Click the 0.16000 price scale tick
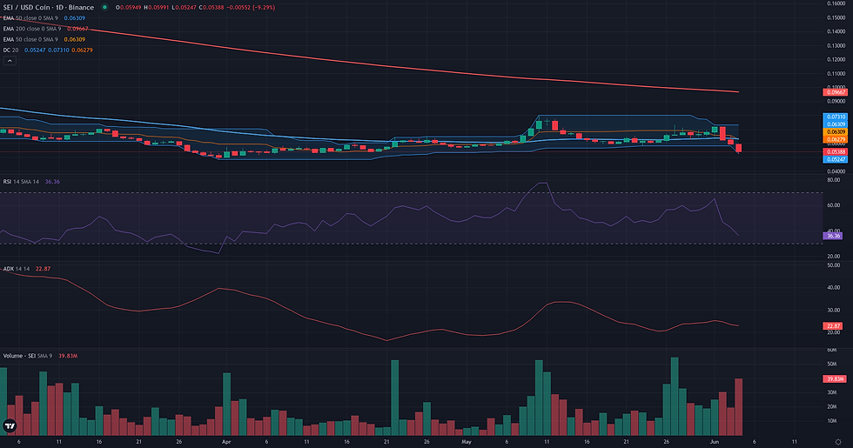 pos(836,3)
